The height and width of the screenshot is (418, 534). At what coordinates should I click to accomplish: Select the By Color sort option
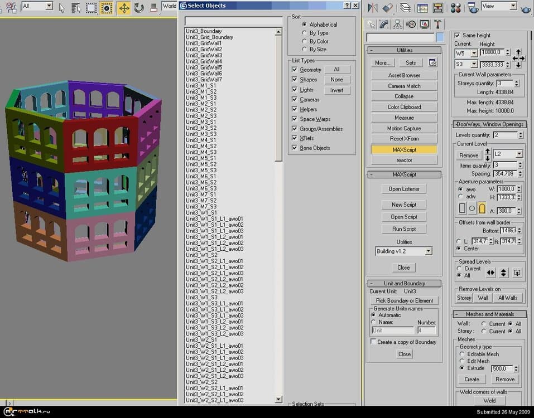(305, 41)
